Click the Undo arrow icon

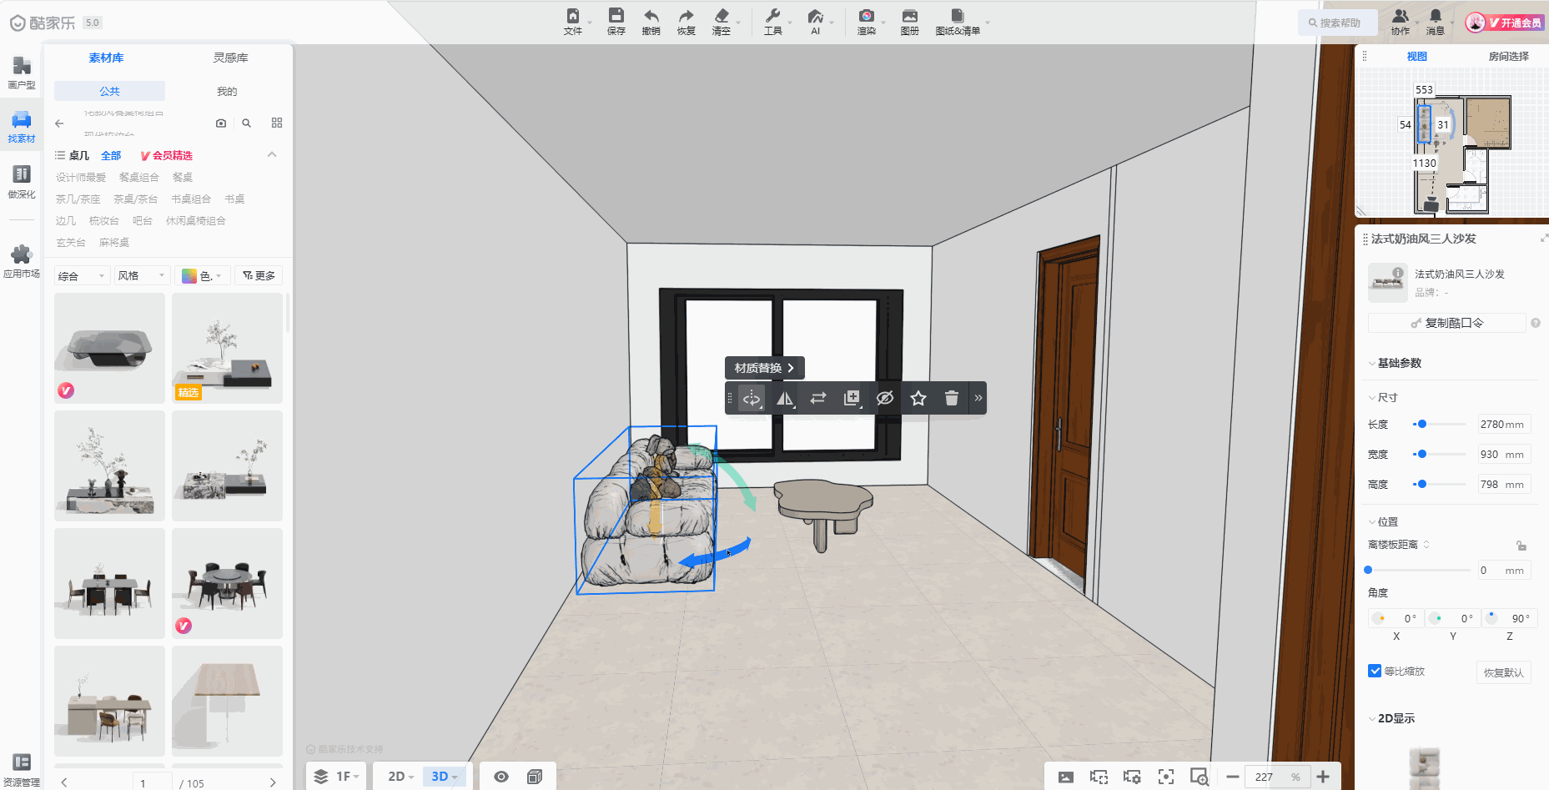click(x=651, y=21)
